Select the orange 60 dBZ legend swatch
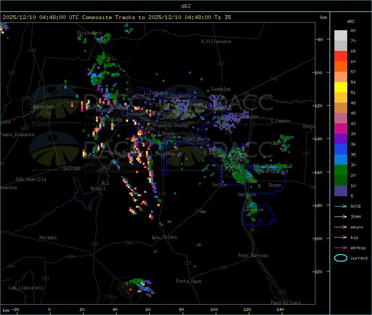This screenshot has height=315, width=372. (341, 67)
